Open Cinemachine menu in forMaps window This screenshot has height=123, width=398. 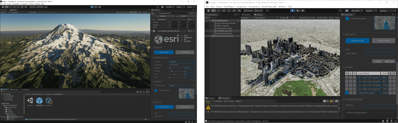click(x=254, y=6)
